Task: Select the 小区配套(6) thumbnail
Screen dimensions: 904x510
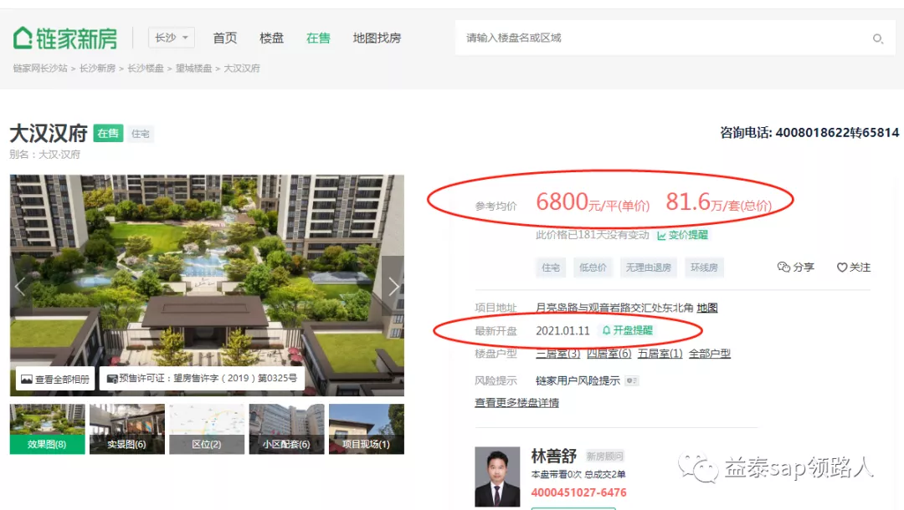Action: point(286,429)
